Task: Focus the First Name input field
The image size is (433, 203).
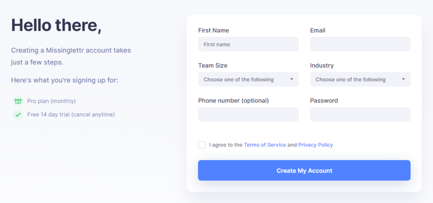Action: pyautogui.click(x=248, y=44)
